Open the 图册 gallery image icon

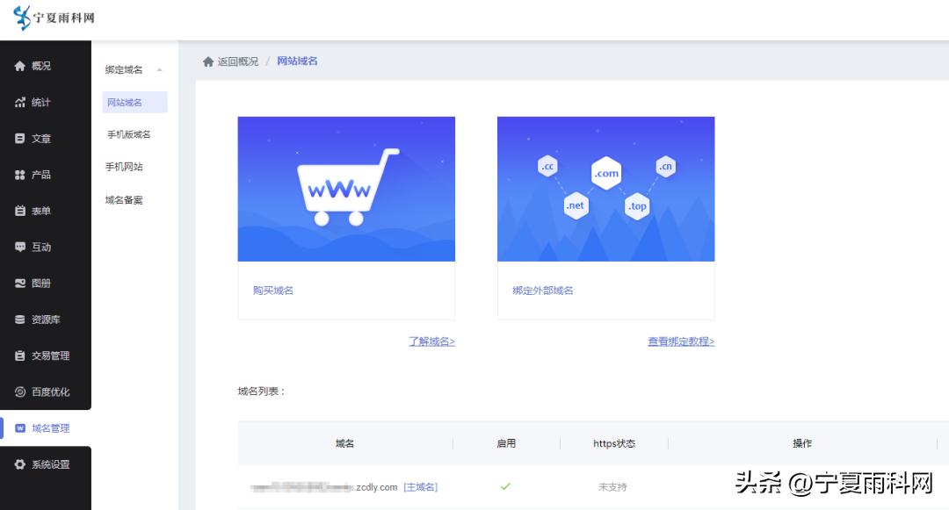click(21, 283)
